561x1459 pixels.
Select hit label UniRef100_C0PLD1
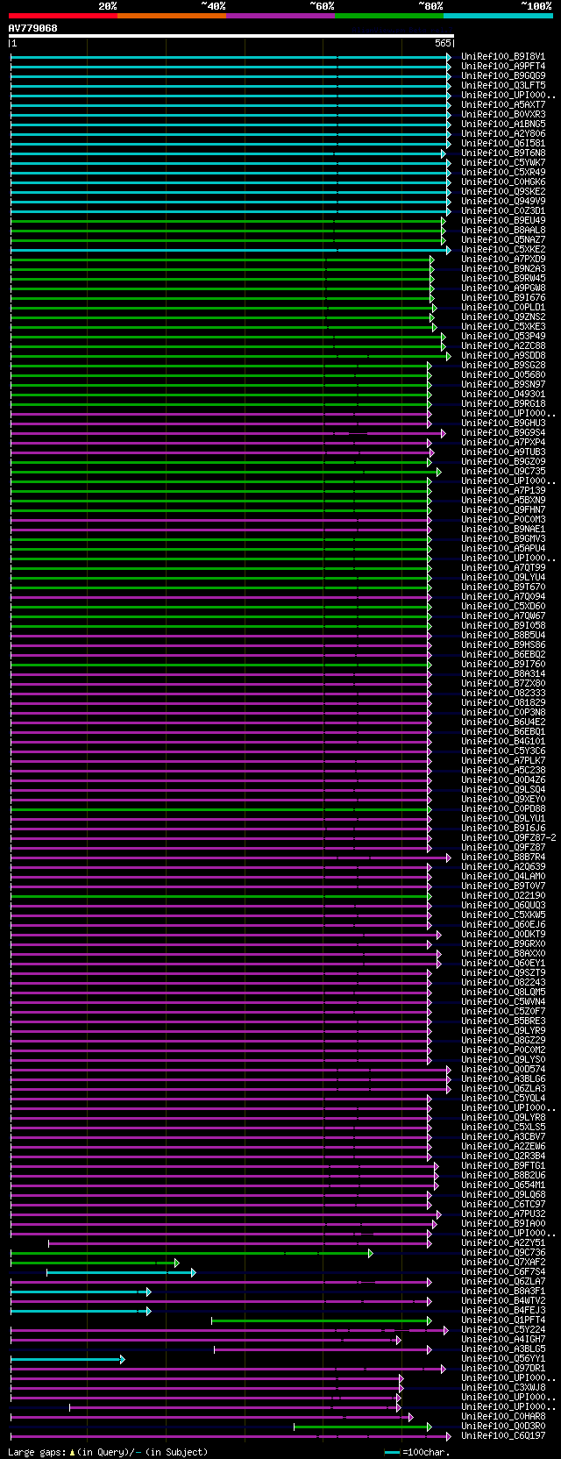tap(503, 308)
